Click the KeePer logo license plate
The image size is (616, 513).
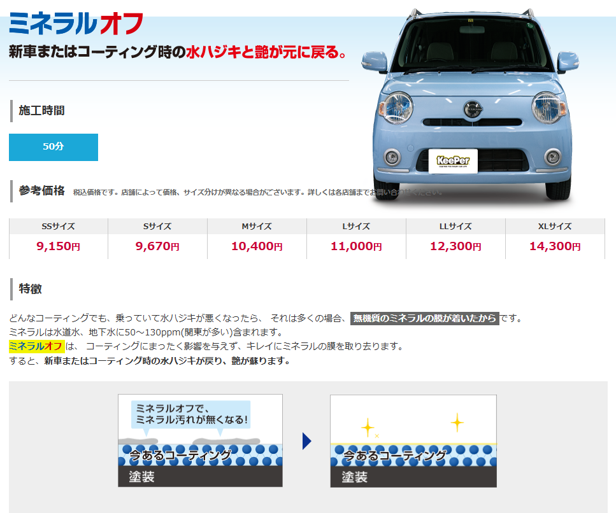click(x=453, y=161)
